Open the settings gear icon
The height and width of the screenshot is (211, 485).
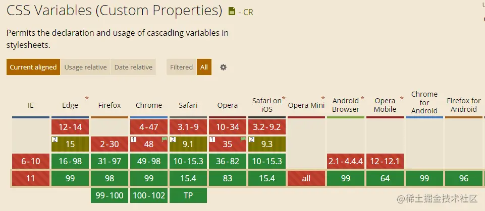pos(223,67)
